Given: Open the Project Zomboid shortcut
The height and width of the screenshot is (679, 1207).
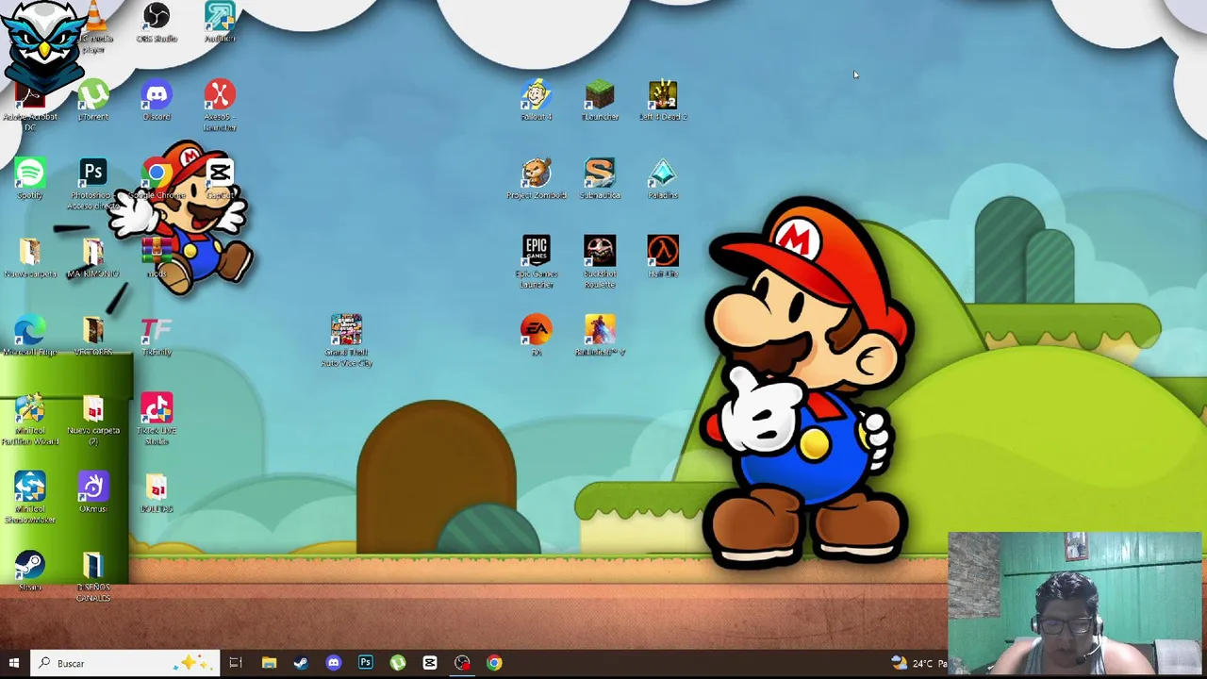Looking at the screenshot, I should (x=537, y=179).
